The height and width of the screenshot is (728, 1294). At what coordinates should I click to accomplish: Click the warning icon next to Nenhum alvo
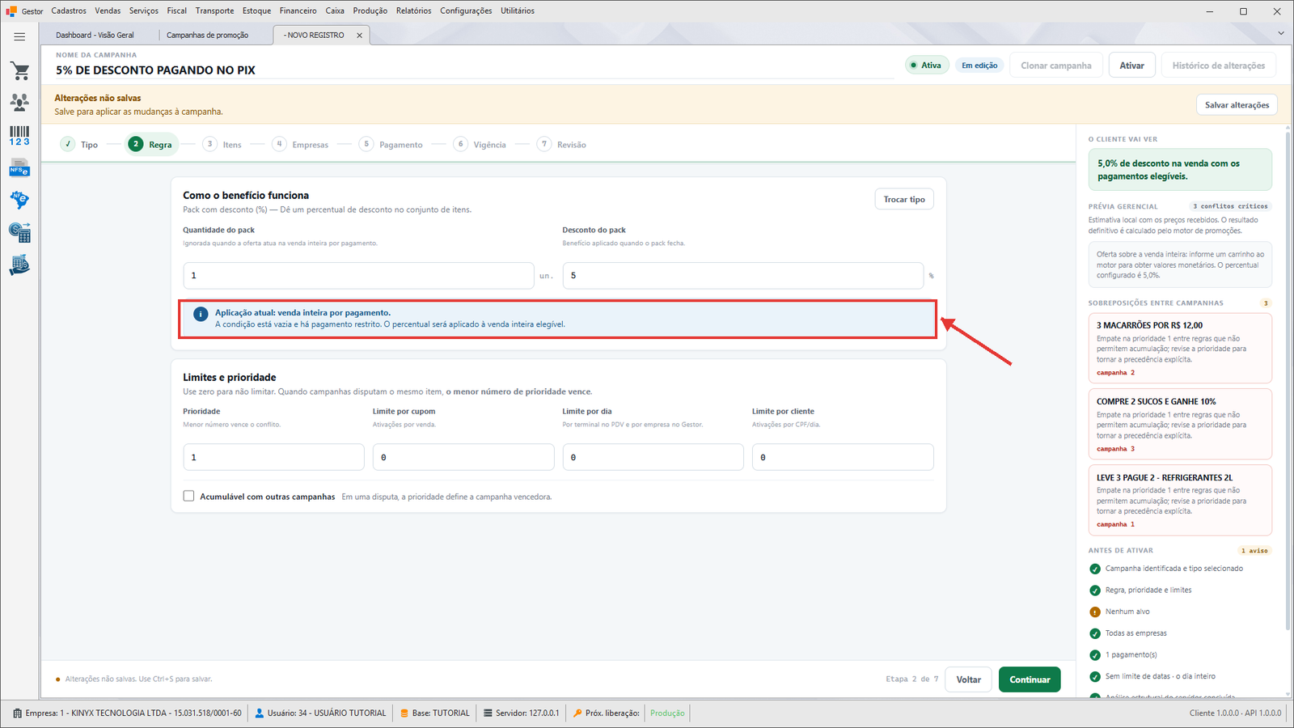[1095, 612]
